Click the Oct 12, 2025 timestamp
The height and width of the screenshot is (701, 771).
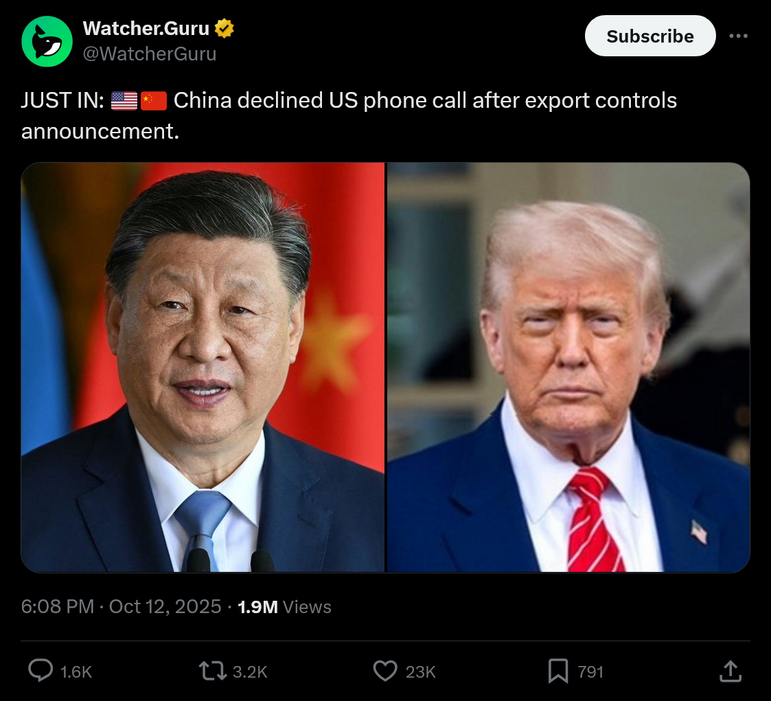pos(165,607)
